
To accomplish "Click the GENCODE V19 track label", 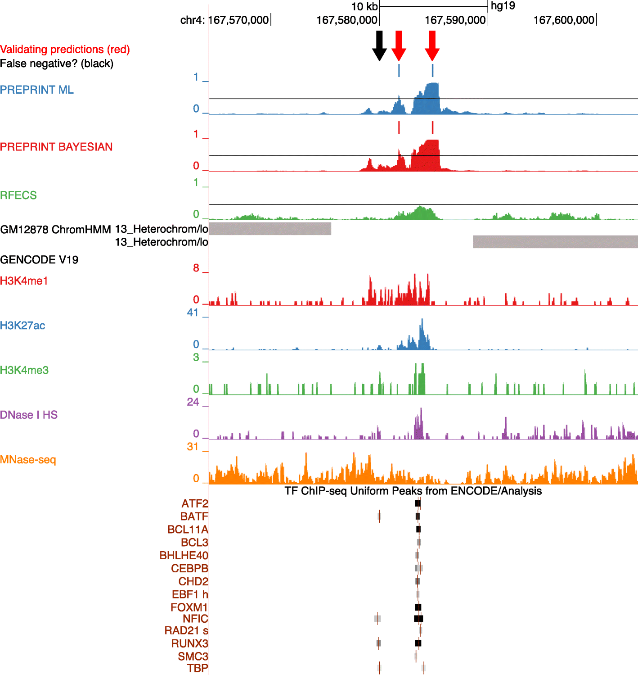I will pyautogui.click(x=39, y=260).
